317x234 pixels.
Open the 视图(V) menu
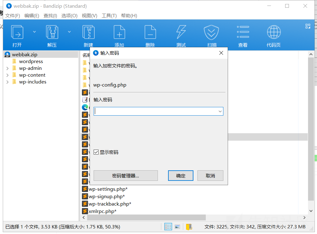[89, 16]
